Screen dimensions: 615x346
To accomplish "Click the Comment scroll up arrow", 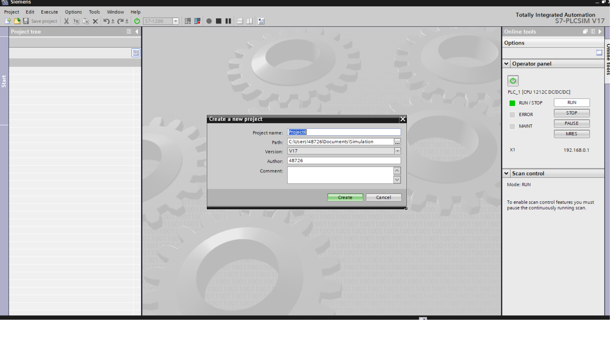I will (397, 171).
